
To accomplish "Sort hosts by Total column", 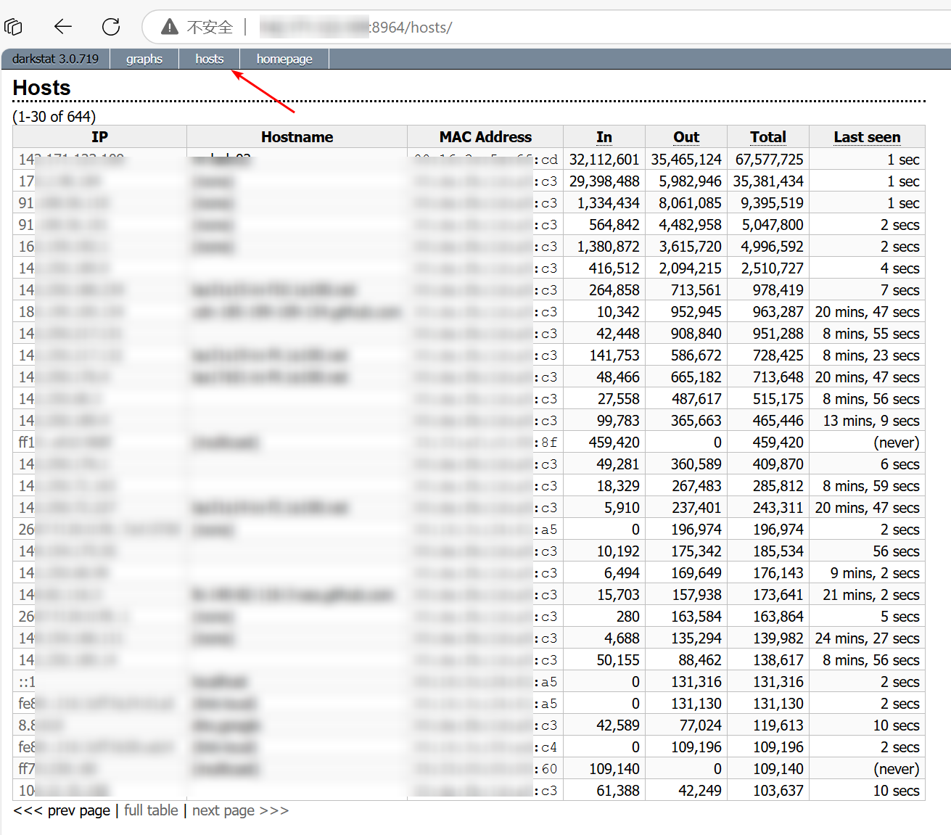I will (x=767, y=137).
